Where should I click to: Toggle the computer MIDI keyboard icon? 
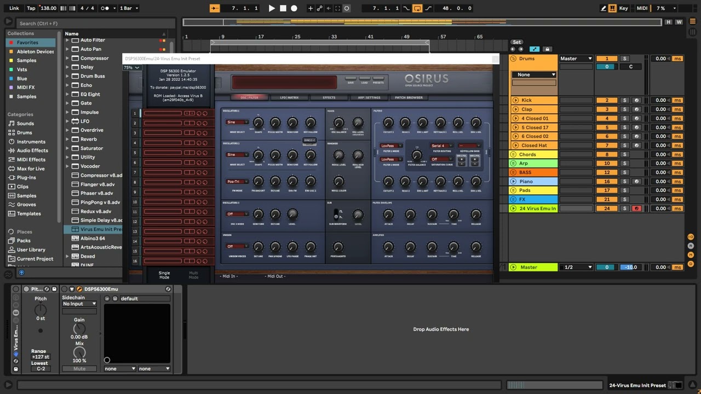pyautogui.click(x=612, y=8)
